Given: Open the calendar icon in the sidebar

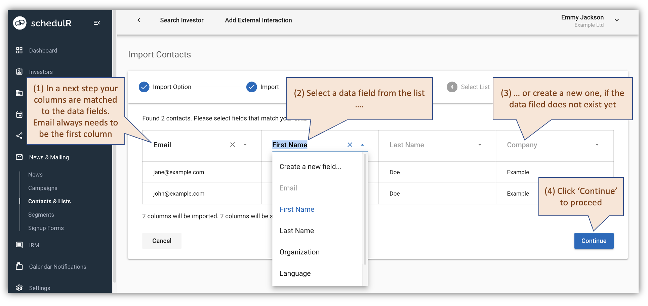Looking at the screenshot, I should pyautogui.click(x=19, y=114).
